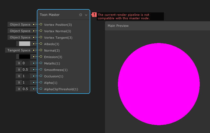Click the X label beside Metallic value
The image size is (210, 133).
[19, 63]
